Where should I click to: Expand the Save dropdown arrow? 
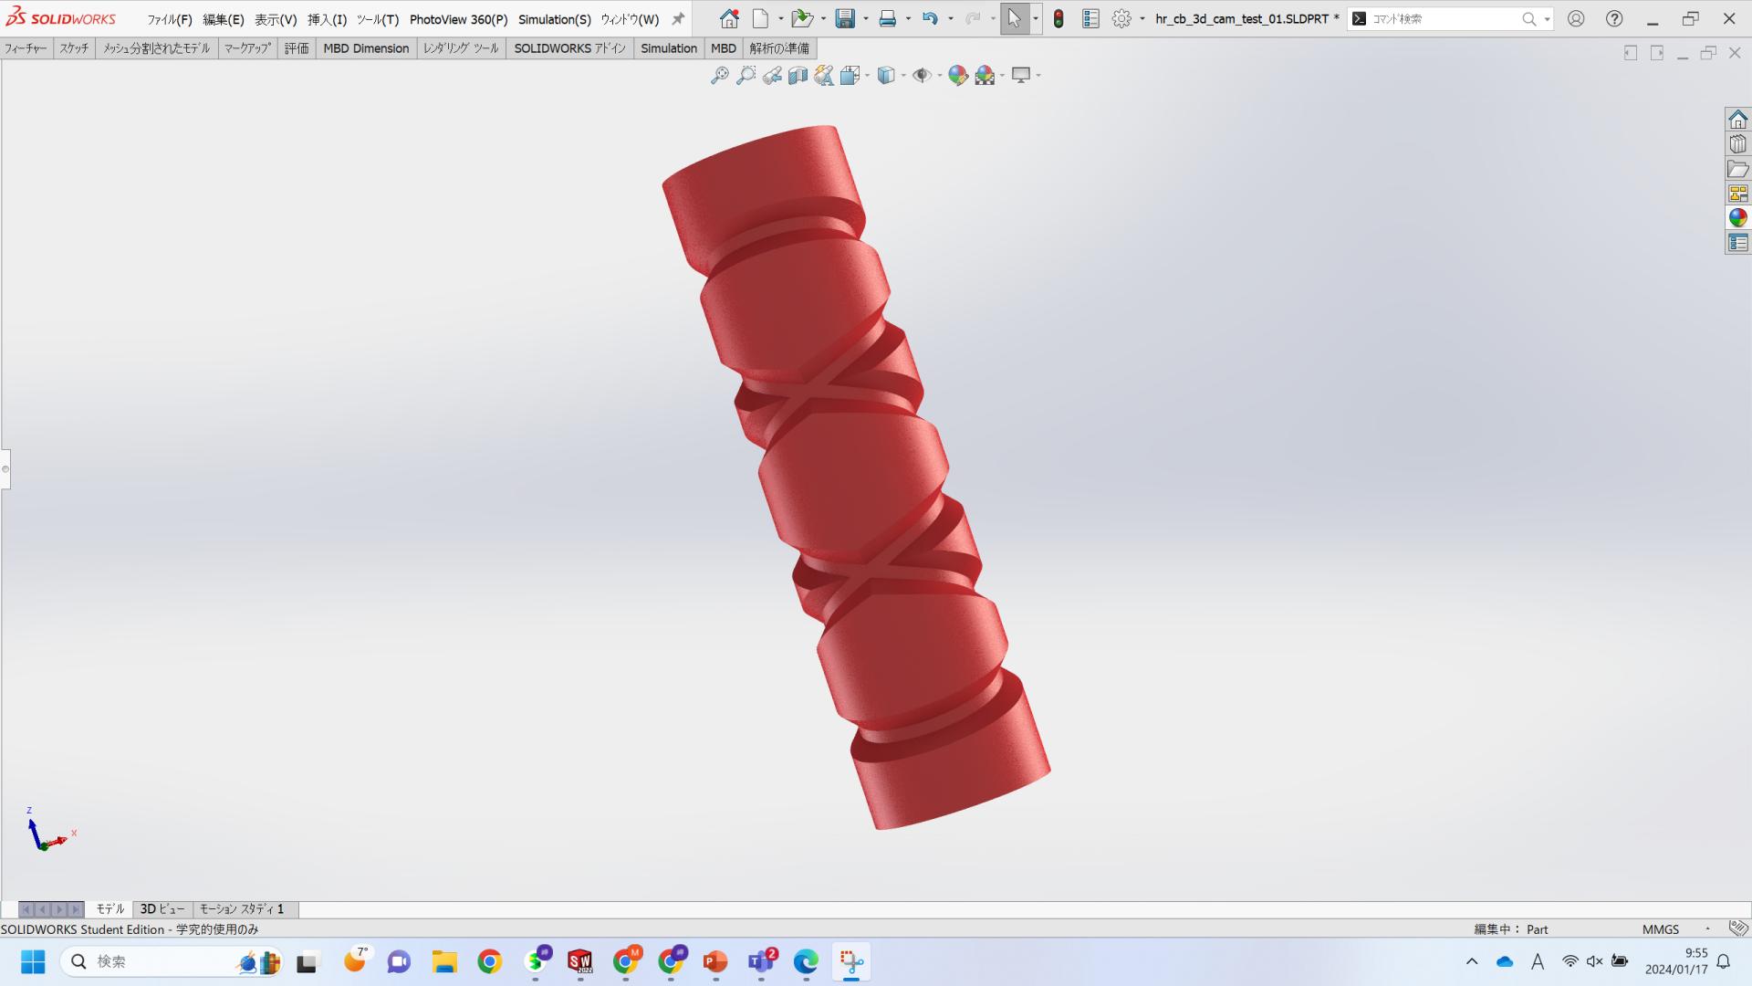866,18
